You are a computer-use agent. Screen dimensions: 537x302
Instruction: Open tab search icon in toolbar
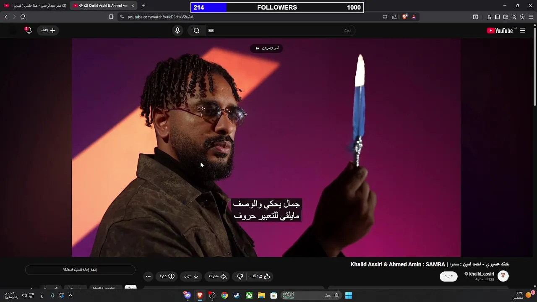coord(475,17)
